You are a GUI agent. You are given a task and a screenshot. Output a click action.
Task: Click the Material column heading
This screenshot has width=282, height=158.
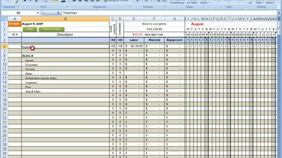coord(154,40)
